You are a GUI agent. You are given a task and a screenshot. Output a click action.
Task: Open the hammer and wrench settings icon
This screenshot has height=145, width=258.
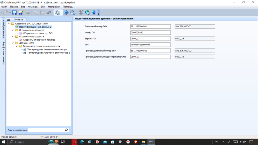(x=81, y=12)
